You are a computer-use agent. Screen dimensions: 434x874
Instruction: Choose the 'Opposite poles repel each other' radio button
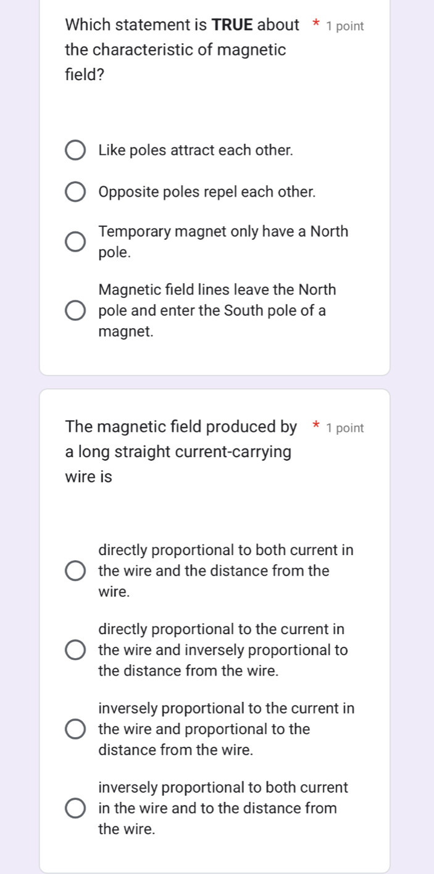pyautogui.click(x=76, y=192)
